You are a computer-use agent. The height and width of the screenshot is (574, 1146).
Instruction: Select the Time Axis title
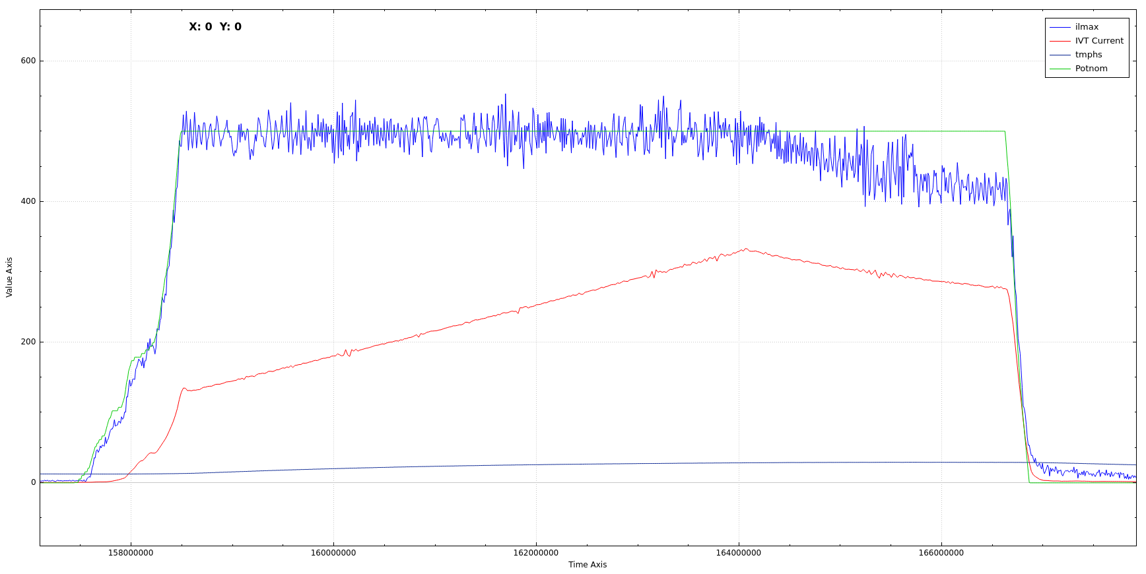coord(587,565)
